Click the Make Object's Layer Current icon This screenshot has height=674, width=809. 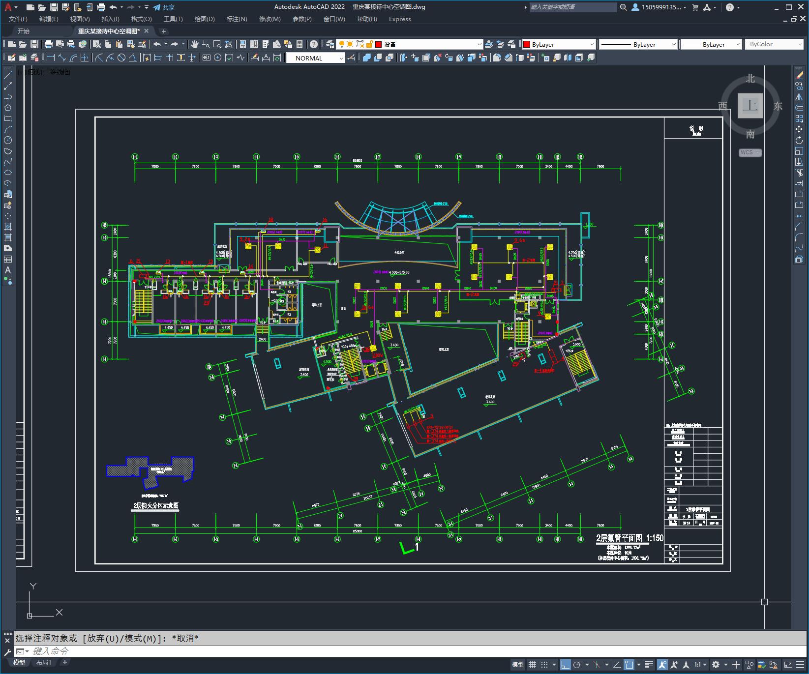coord(489,44)
